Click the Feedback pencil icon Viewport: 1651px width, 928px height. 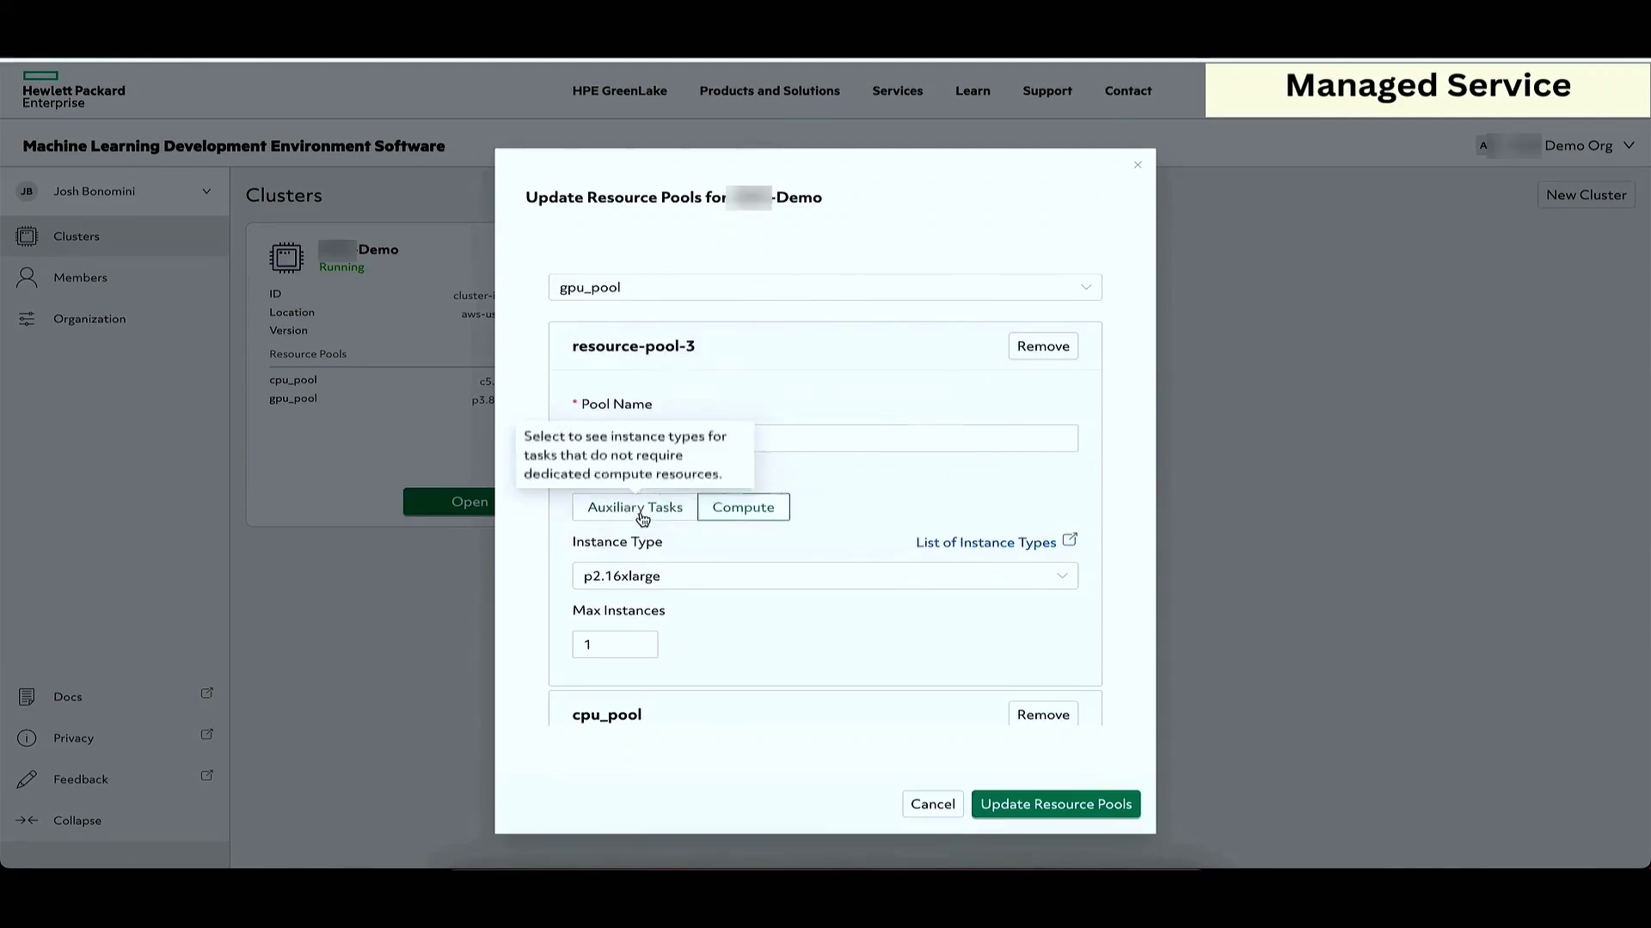pyautogui.click(x=27, y=778)
